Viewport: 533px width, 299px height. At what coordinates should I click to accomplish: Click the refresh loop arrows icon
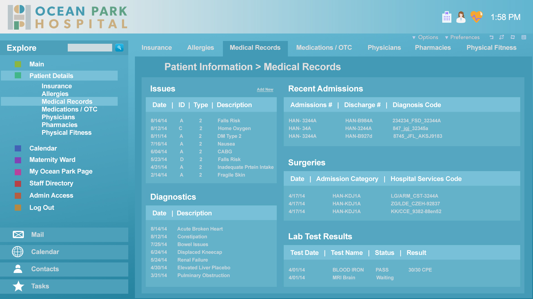[513, 37]
